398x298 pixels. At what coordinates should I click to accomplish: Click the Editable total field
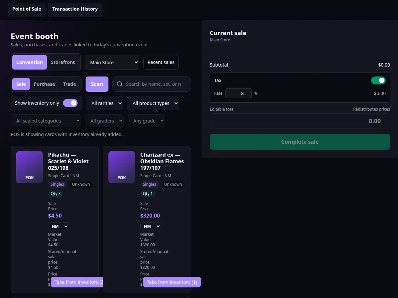[300, 121]
